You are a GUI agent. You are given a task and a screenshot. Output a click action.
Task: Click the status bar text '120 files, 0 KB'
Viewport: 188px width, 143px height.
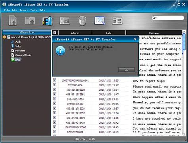coord(84,139)
